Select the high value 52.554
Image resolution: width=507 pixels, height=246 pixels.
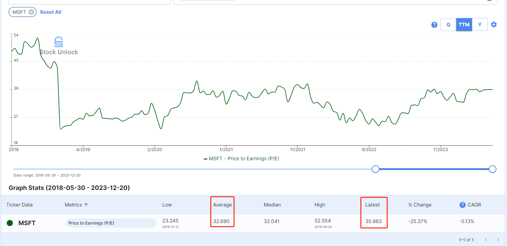pos(323,221)
